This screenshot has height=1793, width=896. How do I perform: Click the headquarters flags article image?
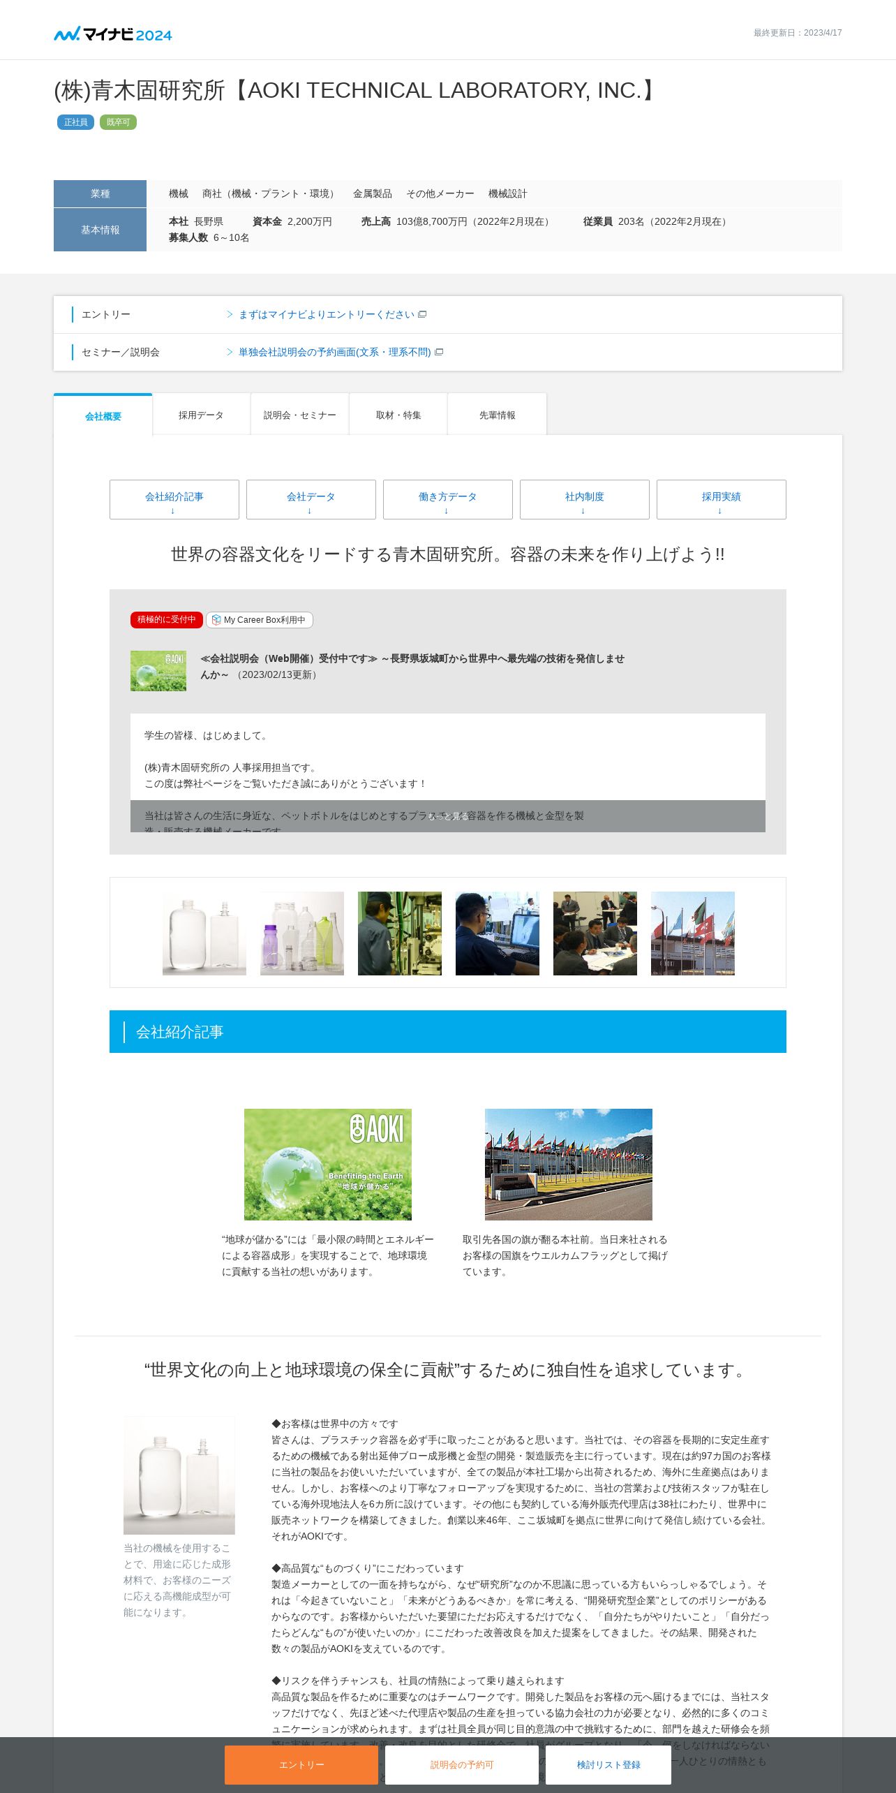pos(569,1165)
